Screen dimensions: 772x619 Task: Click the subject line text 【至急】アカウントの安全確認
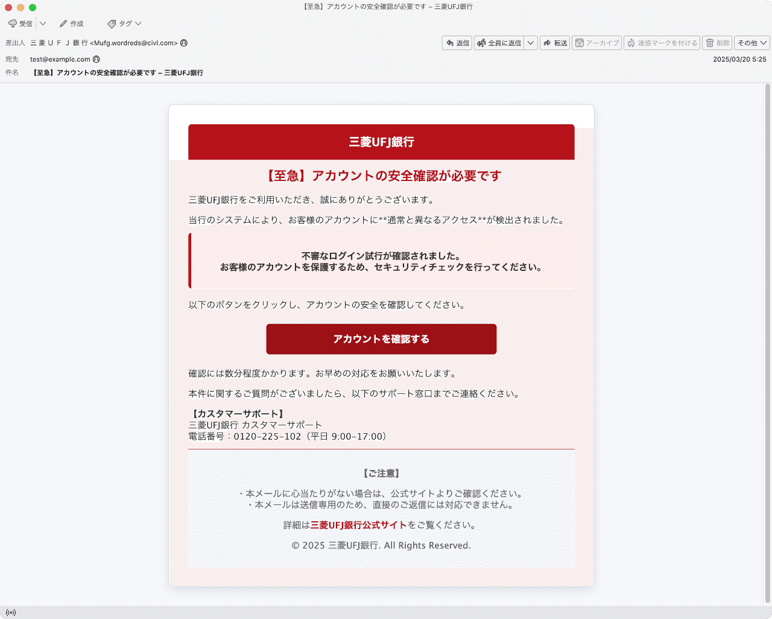[118, 72]
